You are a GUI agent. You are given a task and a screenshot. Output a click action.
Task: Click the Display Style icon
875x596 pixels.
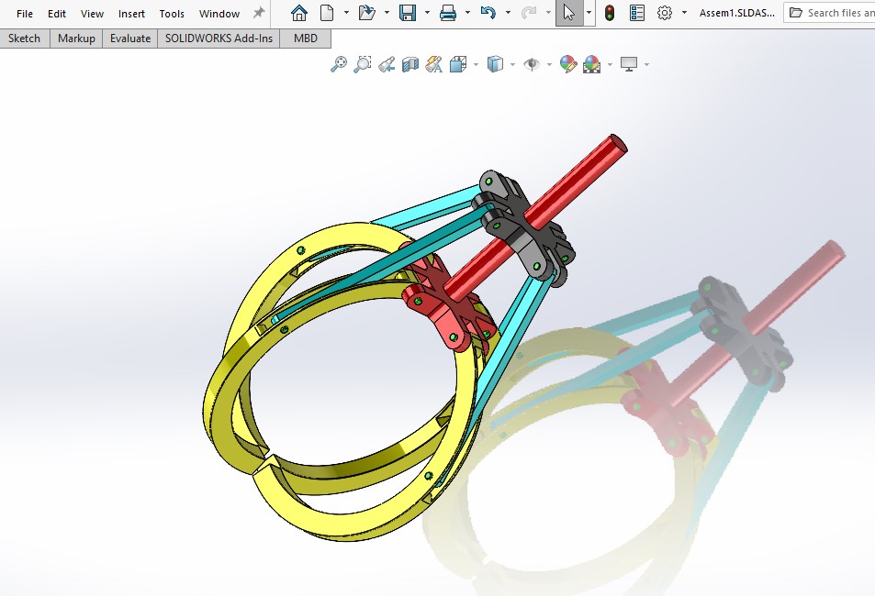point(495,64)
